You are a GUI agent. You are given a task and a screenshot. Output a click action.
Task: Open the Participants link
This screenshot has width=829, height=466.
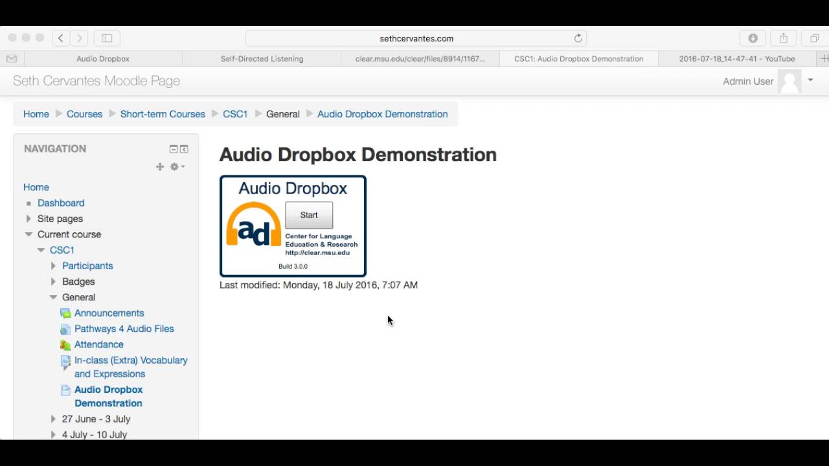point(87,266)
